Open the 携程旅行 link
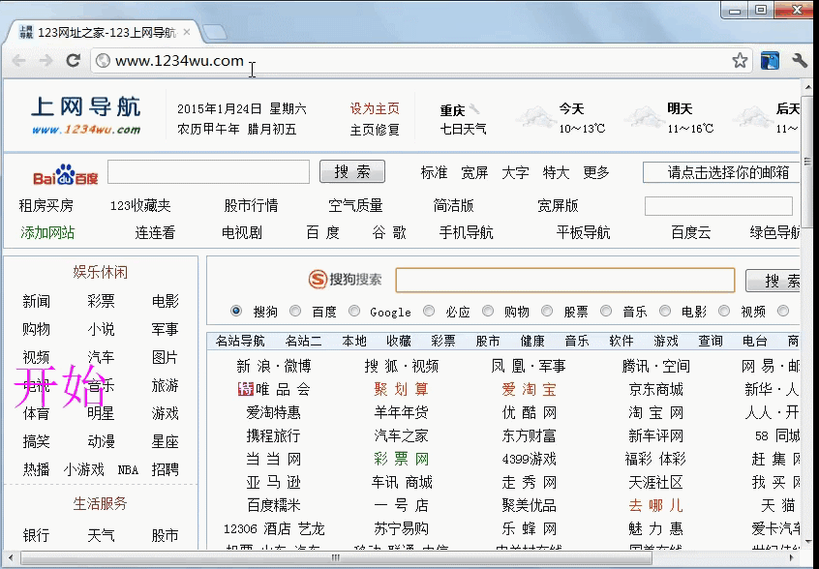The image size is (819, 569). tap(273, 435)
